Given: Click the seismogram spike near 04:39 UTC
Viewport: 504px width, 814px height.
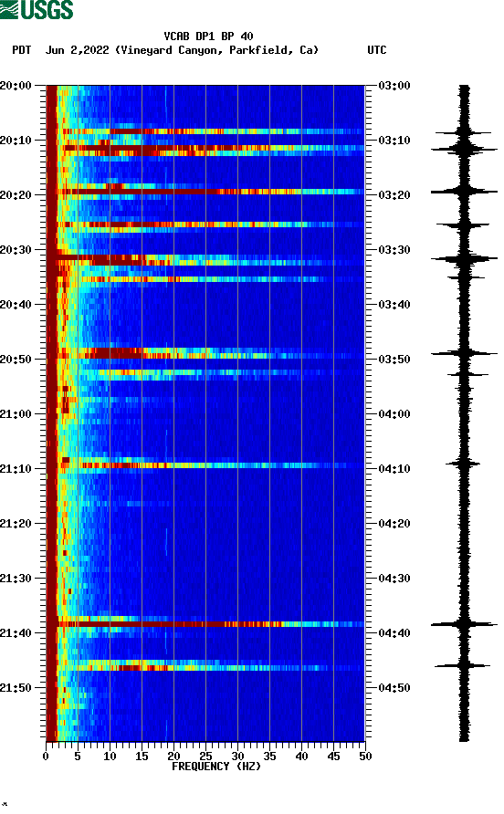Looking at the screenshot, I should click(464, 624).
